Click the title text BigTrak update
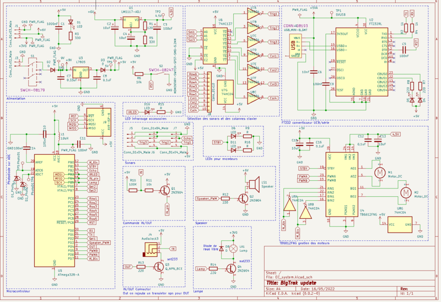This screenshot has height=302, width=441. tap(296, 282)
